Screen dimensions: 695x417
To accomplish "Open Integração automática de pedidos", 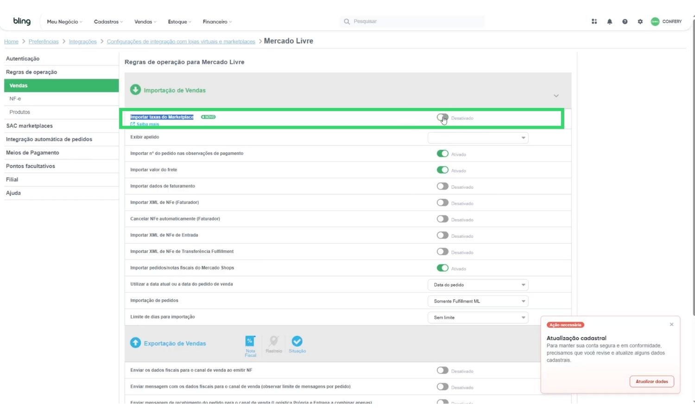I will [x=61, y=139].
